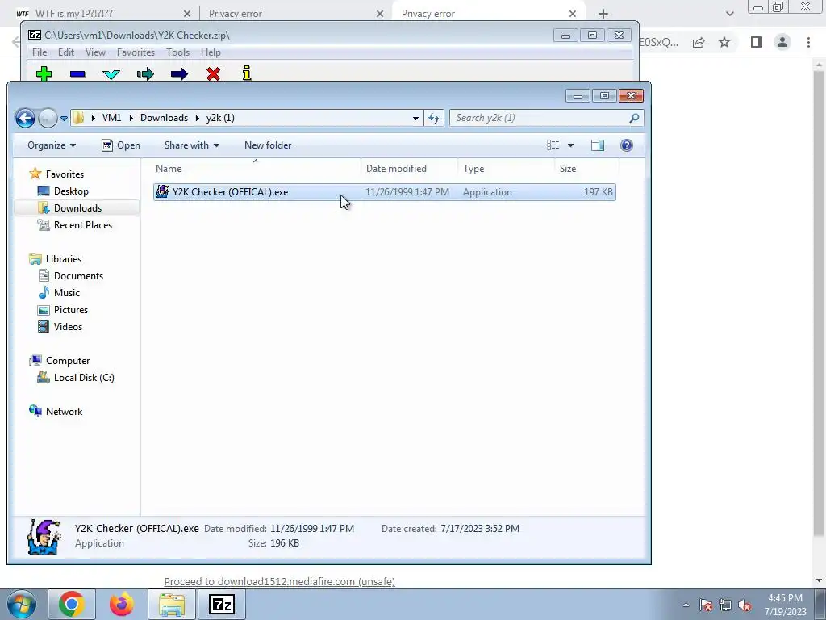Click the 7-Zip Move blue arrow icon
826x620 pixels.
coord(179,73)
